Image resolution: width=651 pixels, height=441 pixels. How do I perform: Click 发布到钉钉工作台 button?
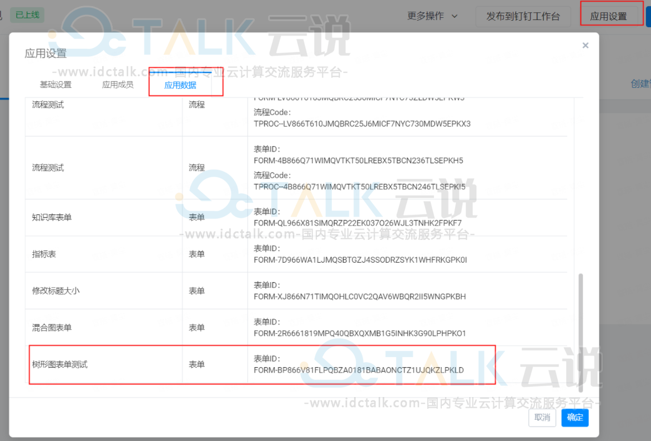coord(523,16)
